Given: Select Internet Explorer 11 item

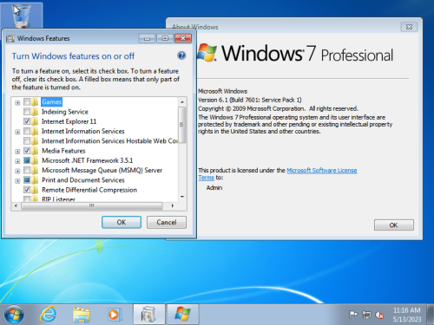Looking at the screenshot, I should tap(69, 121).
